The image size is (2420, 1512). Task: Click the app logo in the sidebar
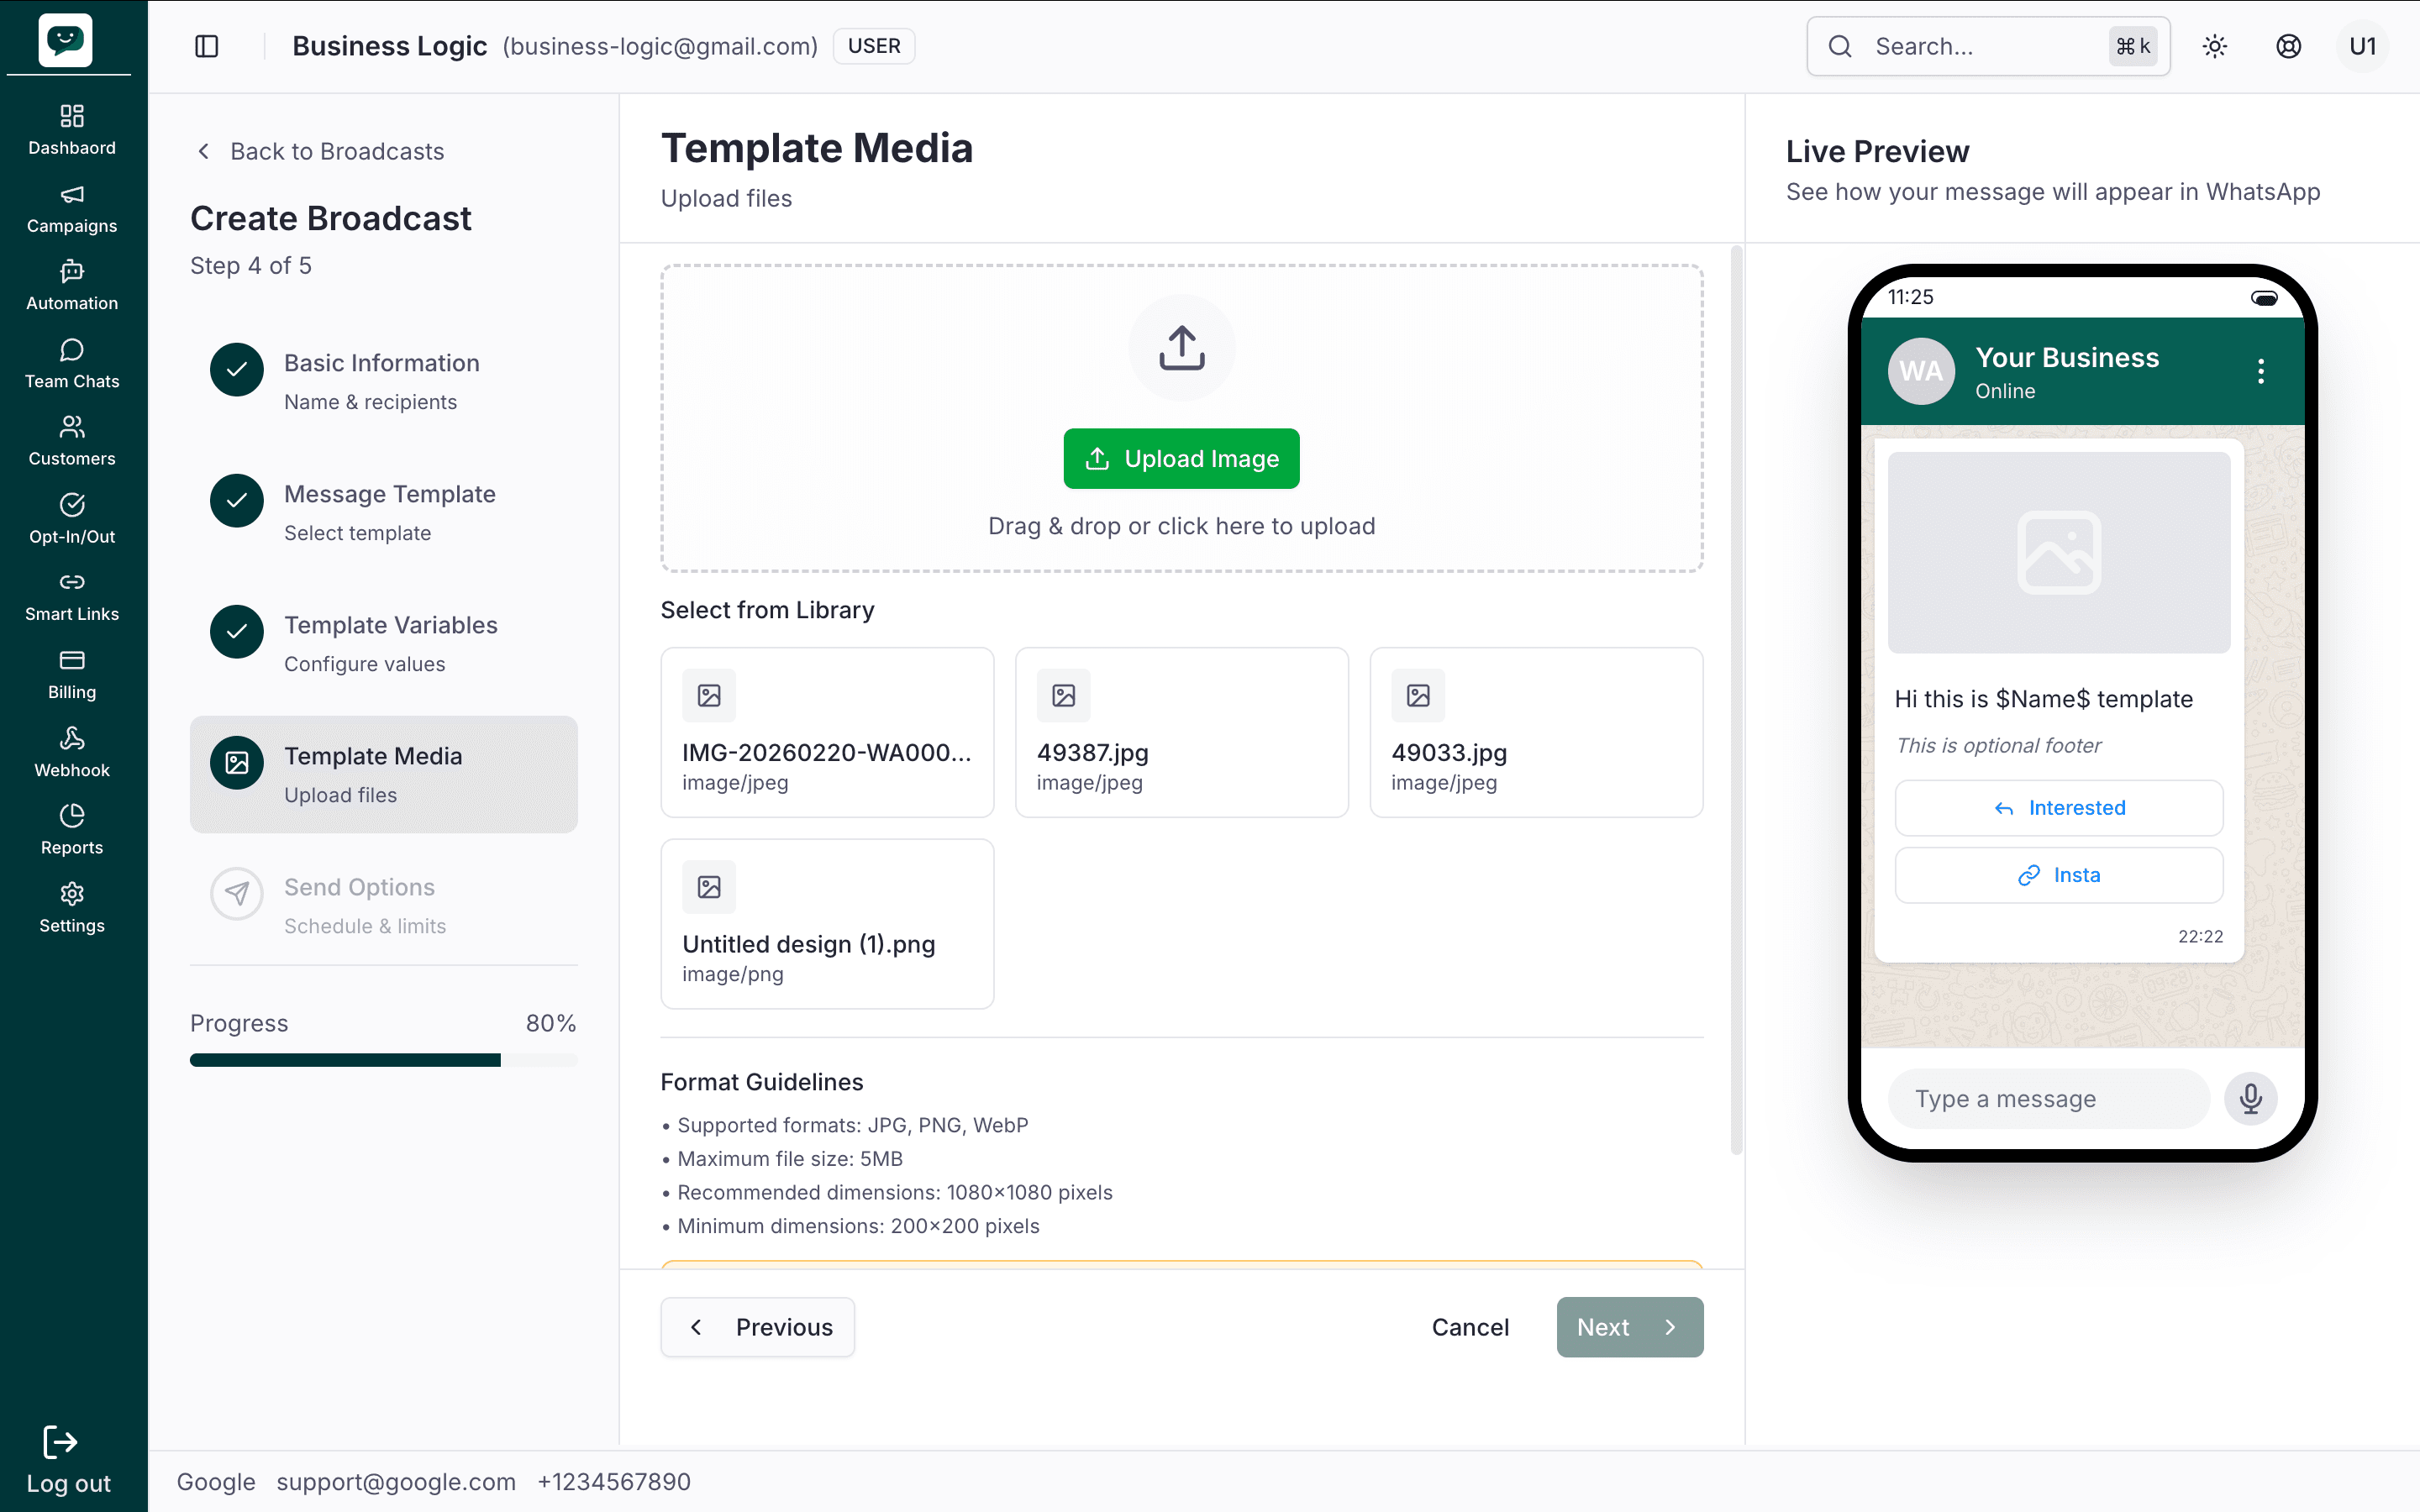[x=66, y=40]
